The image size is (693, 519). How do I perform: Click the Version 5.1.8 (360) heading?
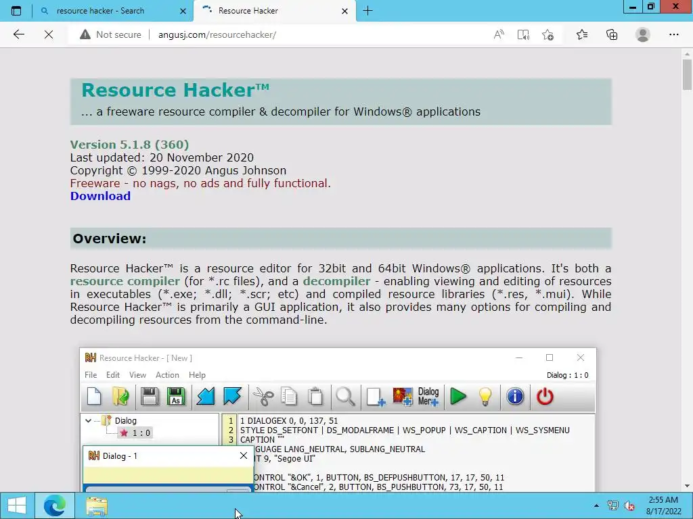tap(129, 145)
